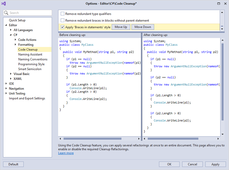Expand the Visual Basic tree node
229x170 pixels.
(11, 74)
